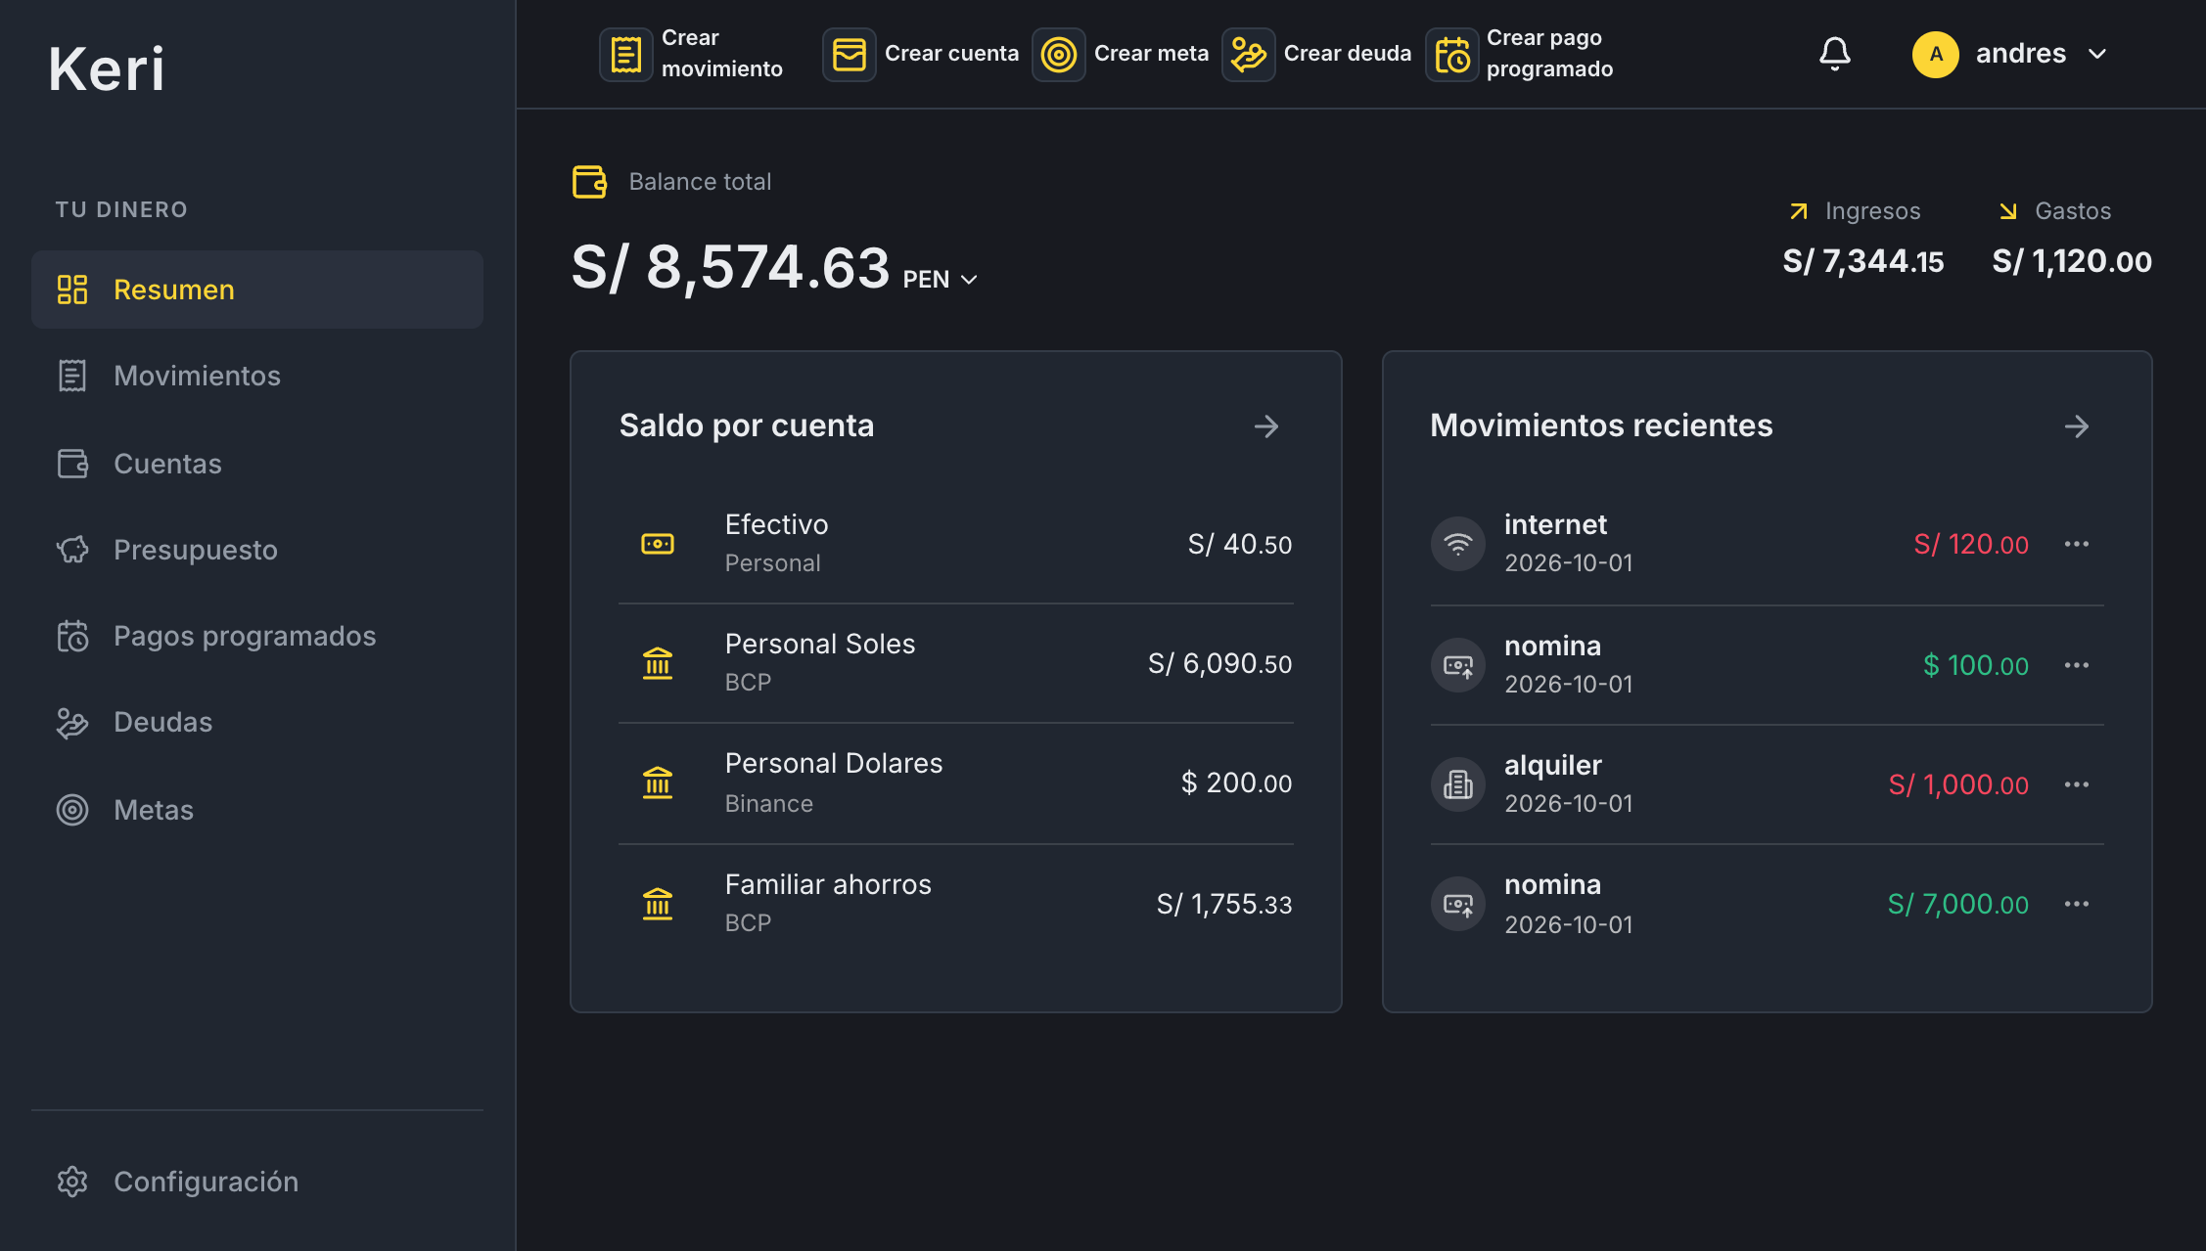Open Movimientos in the sidebar
Screen dimensions: 2206x1251
click(257, 376)
